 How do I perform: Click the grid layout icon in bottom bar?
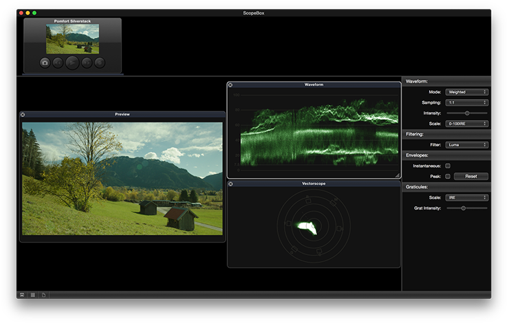pyautogui.click(x=32, y=294)
